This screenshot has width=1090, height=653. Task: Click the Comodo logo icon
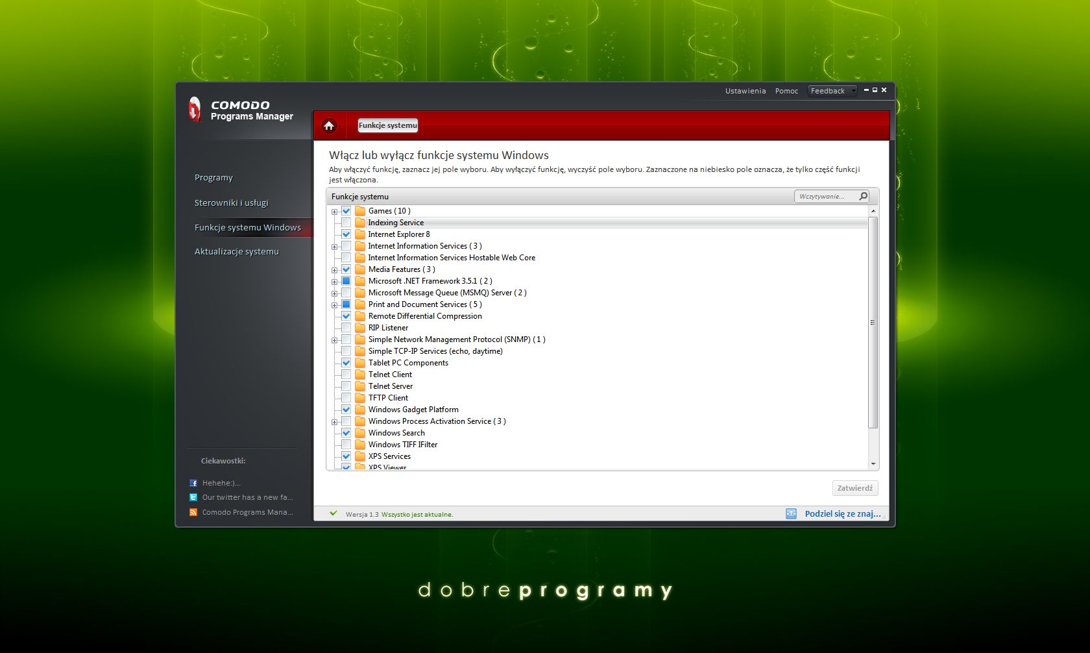[x=195, y=110]
